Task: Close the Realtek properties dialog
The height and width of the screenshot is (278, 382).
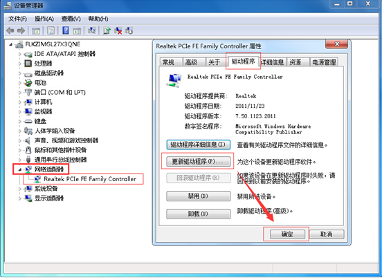Action: 337,44
